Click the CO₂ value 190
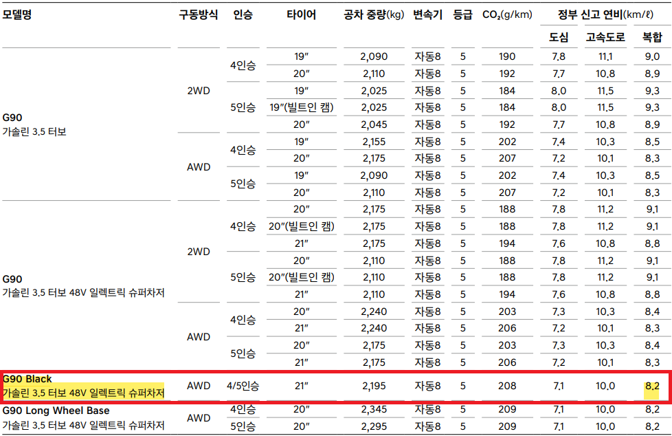This screenshot has height=436, width=672. (507, 56)
